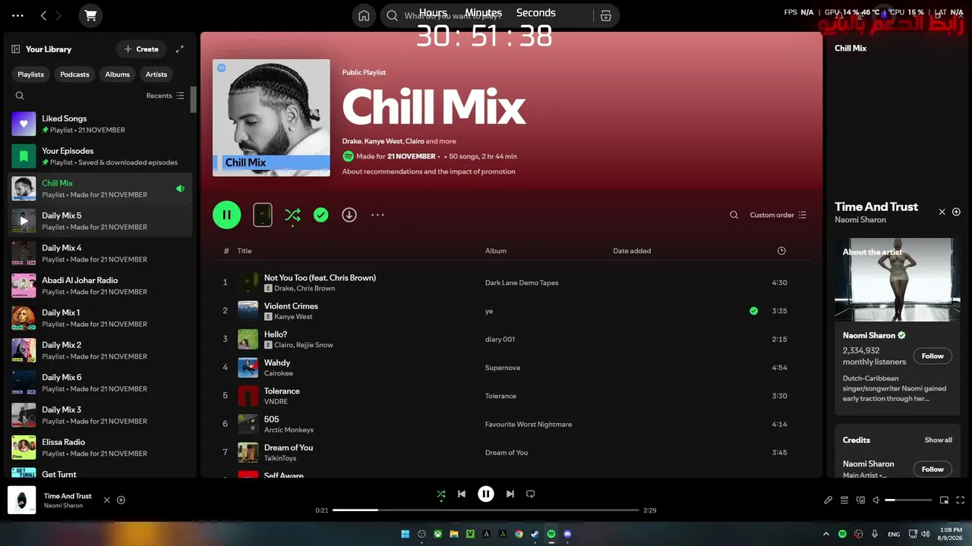
Task: Open the Browse icon beside the search bar
Action: (x=605, y=15)
